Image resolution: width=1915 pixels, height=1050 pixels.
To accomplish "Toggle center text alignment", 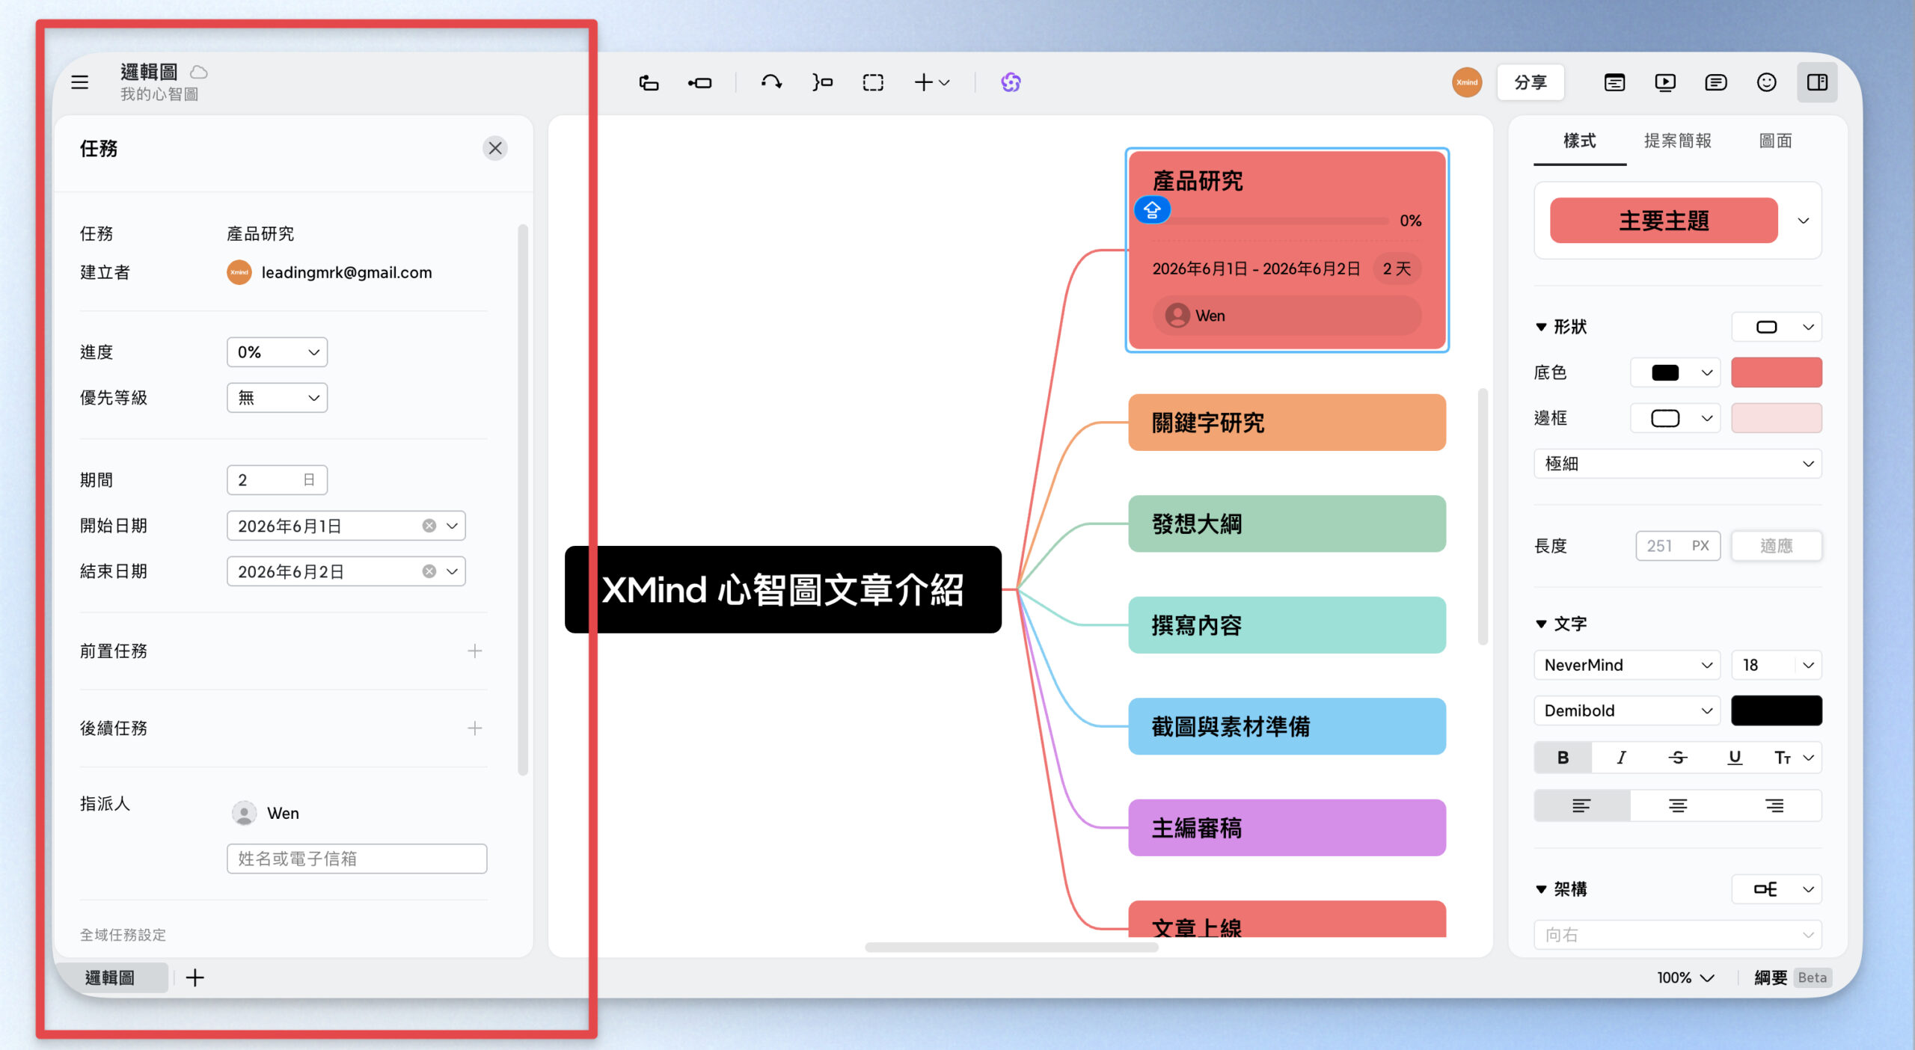I will coord(1678,805).
